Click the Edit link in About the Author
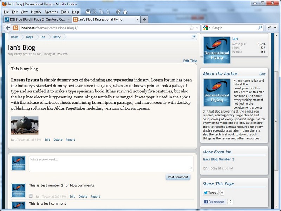Screen dimensions: 281x211 pyautogui.click(x=262, y=74)
